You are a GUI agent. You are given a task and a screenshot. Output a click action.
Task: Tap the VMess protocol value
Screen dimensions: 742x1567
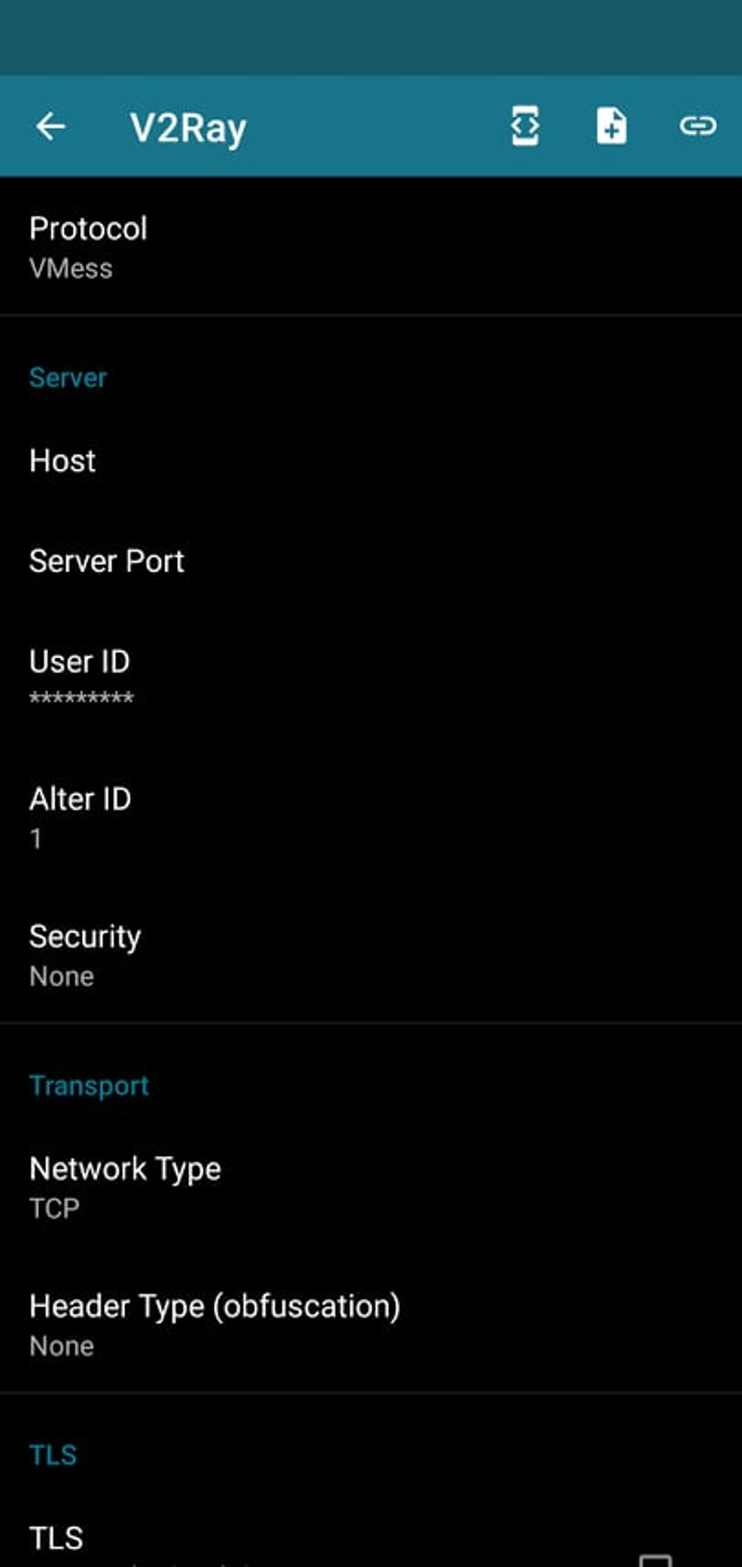[71, 269]
